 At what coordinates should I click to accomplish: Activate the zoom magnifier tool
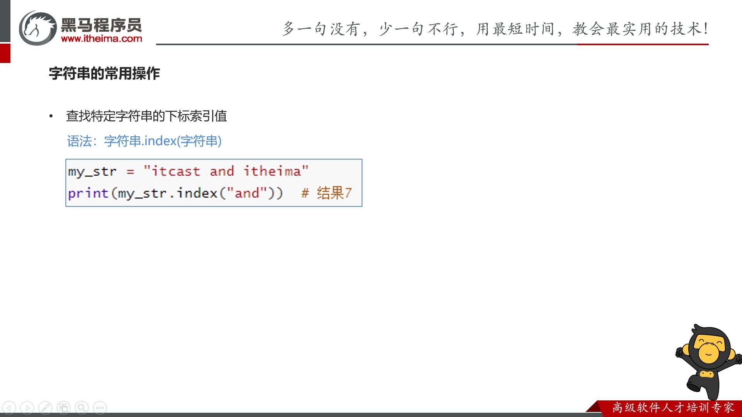tap(82, 408)
